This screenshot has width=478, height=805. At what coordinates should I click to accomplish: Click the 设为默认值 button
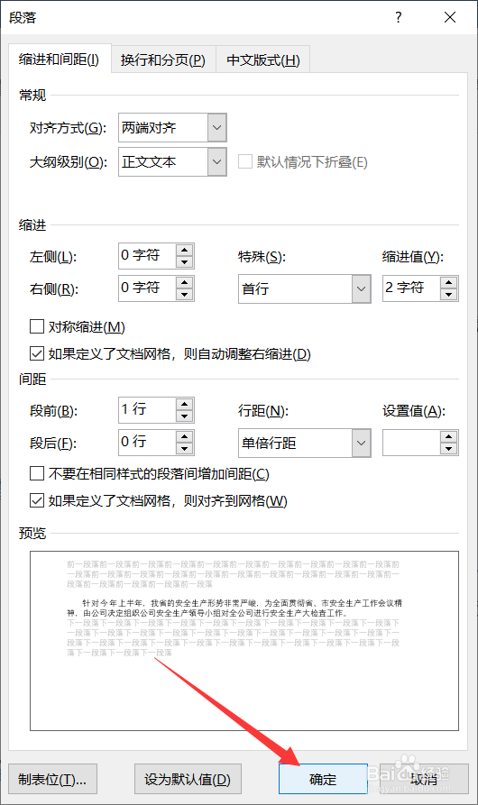point(188,780)
